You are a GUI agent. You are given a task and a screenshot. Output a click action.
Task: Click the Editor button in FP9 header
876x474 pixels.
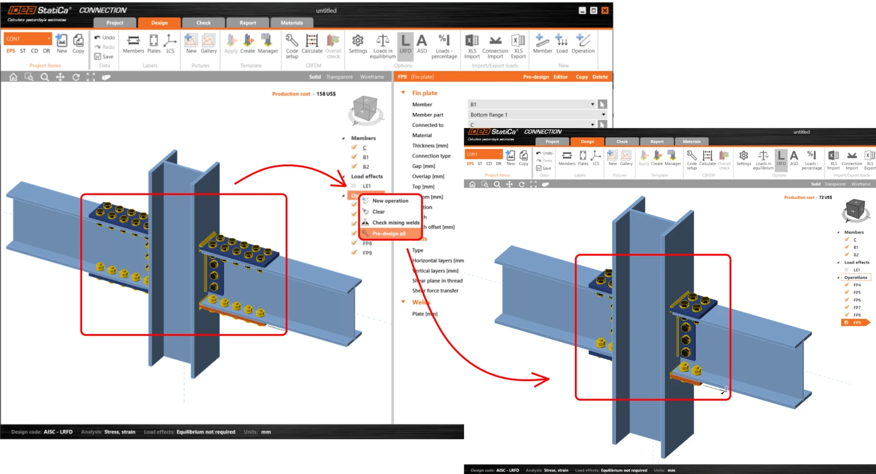pos(560,77)
